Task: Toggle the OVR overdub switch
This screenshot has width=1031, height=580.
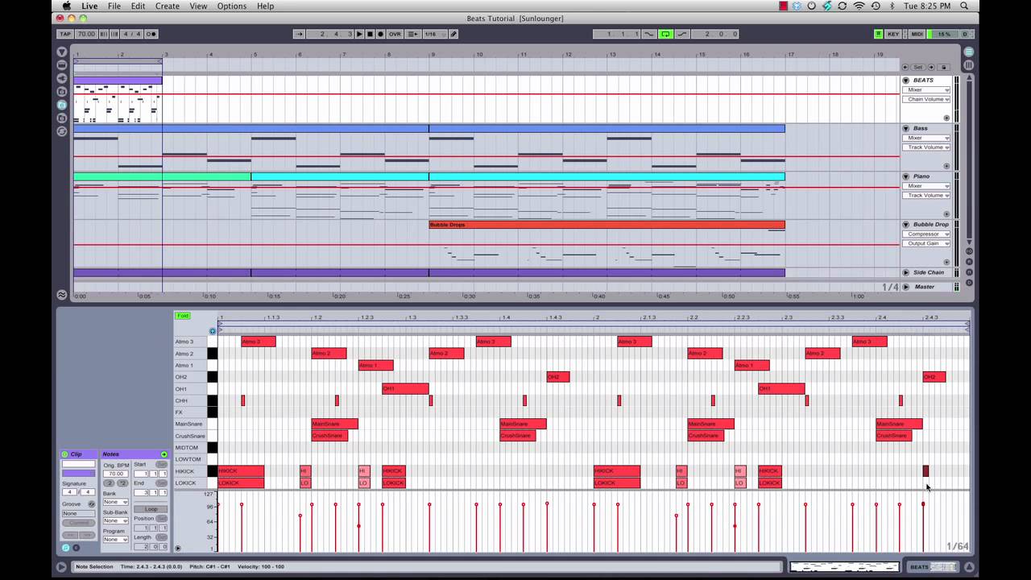Action: (395, 34)
